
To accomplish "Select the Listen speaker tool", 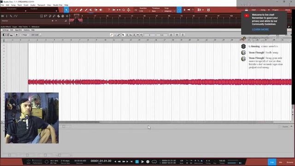I will click(x=101, y=10).
